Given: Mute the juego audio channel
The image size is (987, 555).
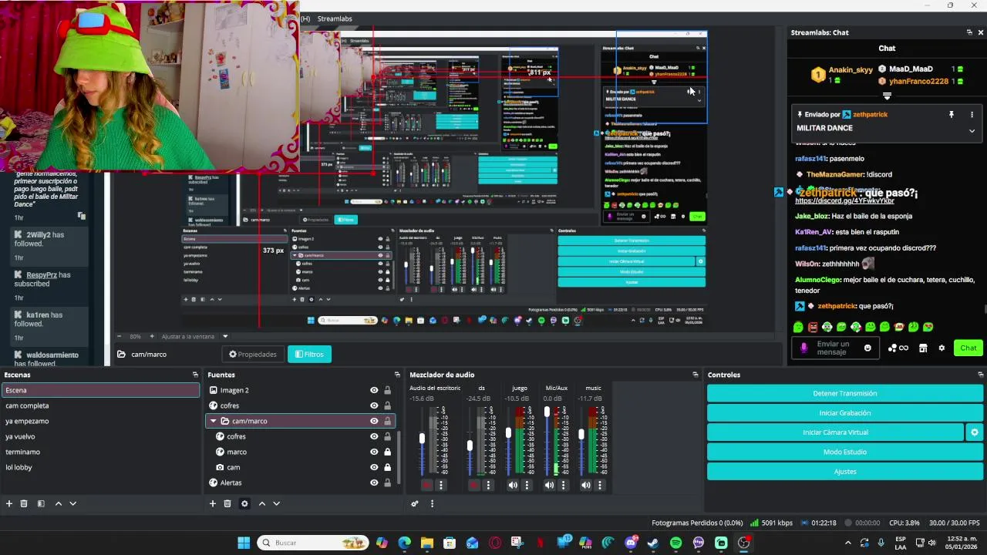Looking at the screenshot, I should (x=513, y=485).
